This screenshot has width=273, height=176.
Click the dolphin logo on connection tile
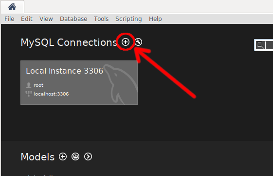[120, 84]
